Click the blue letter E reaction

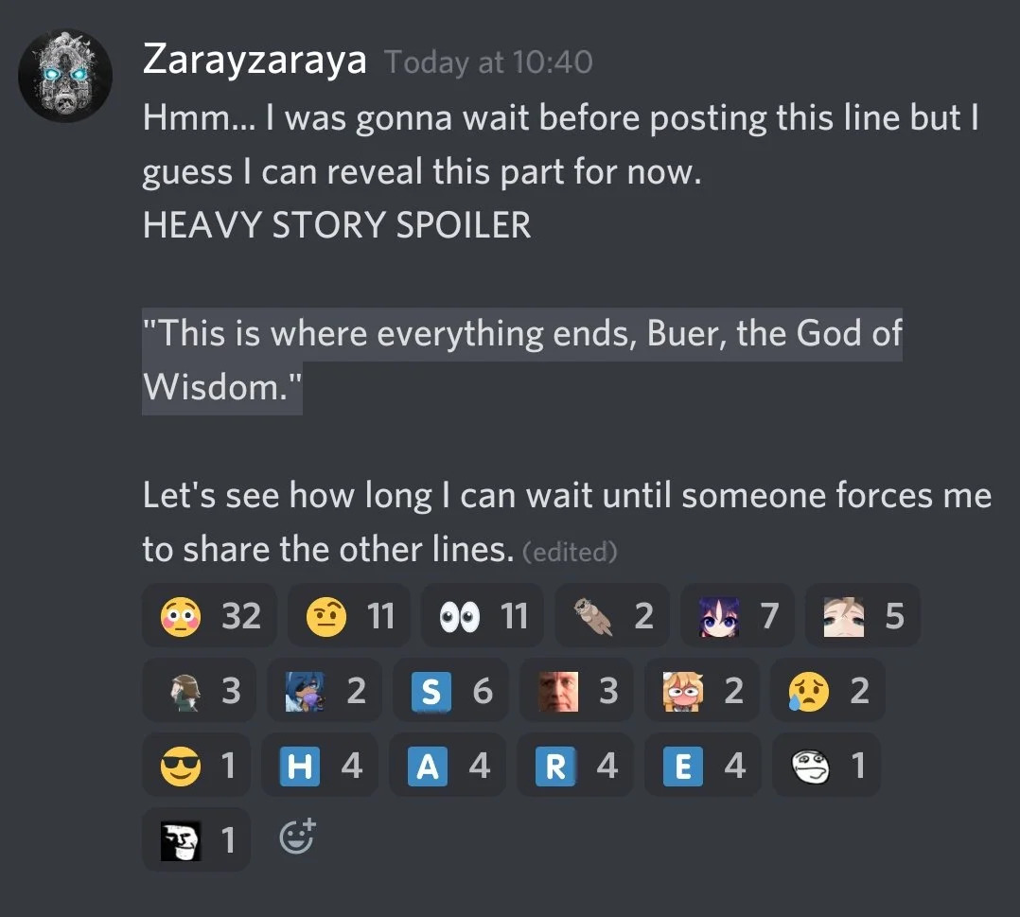[702, 765]
